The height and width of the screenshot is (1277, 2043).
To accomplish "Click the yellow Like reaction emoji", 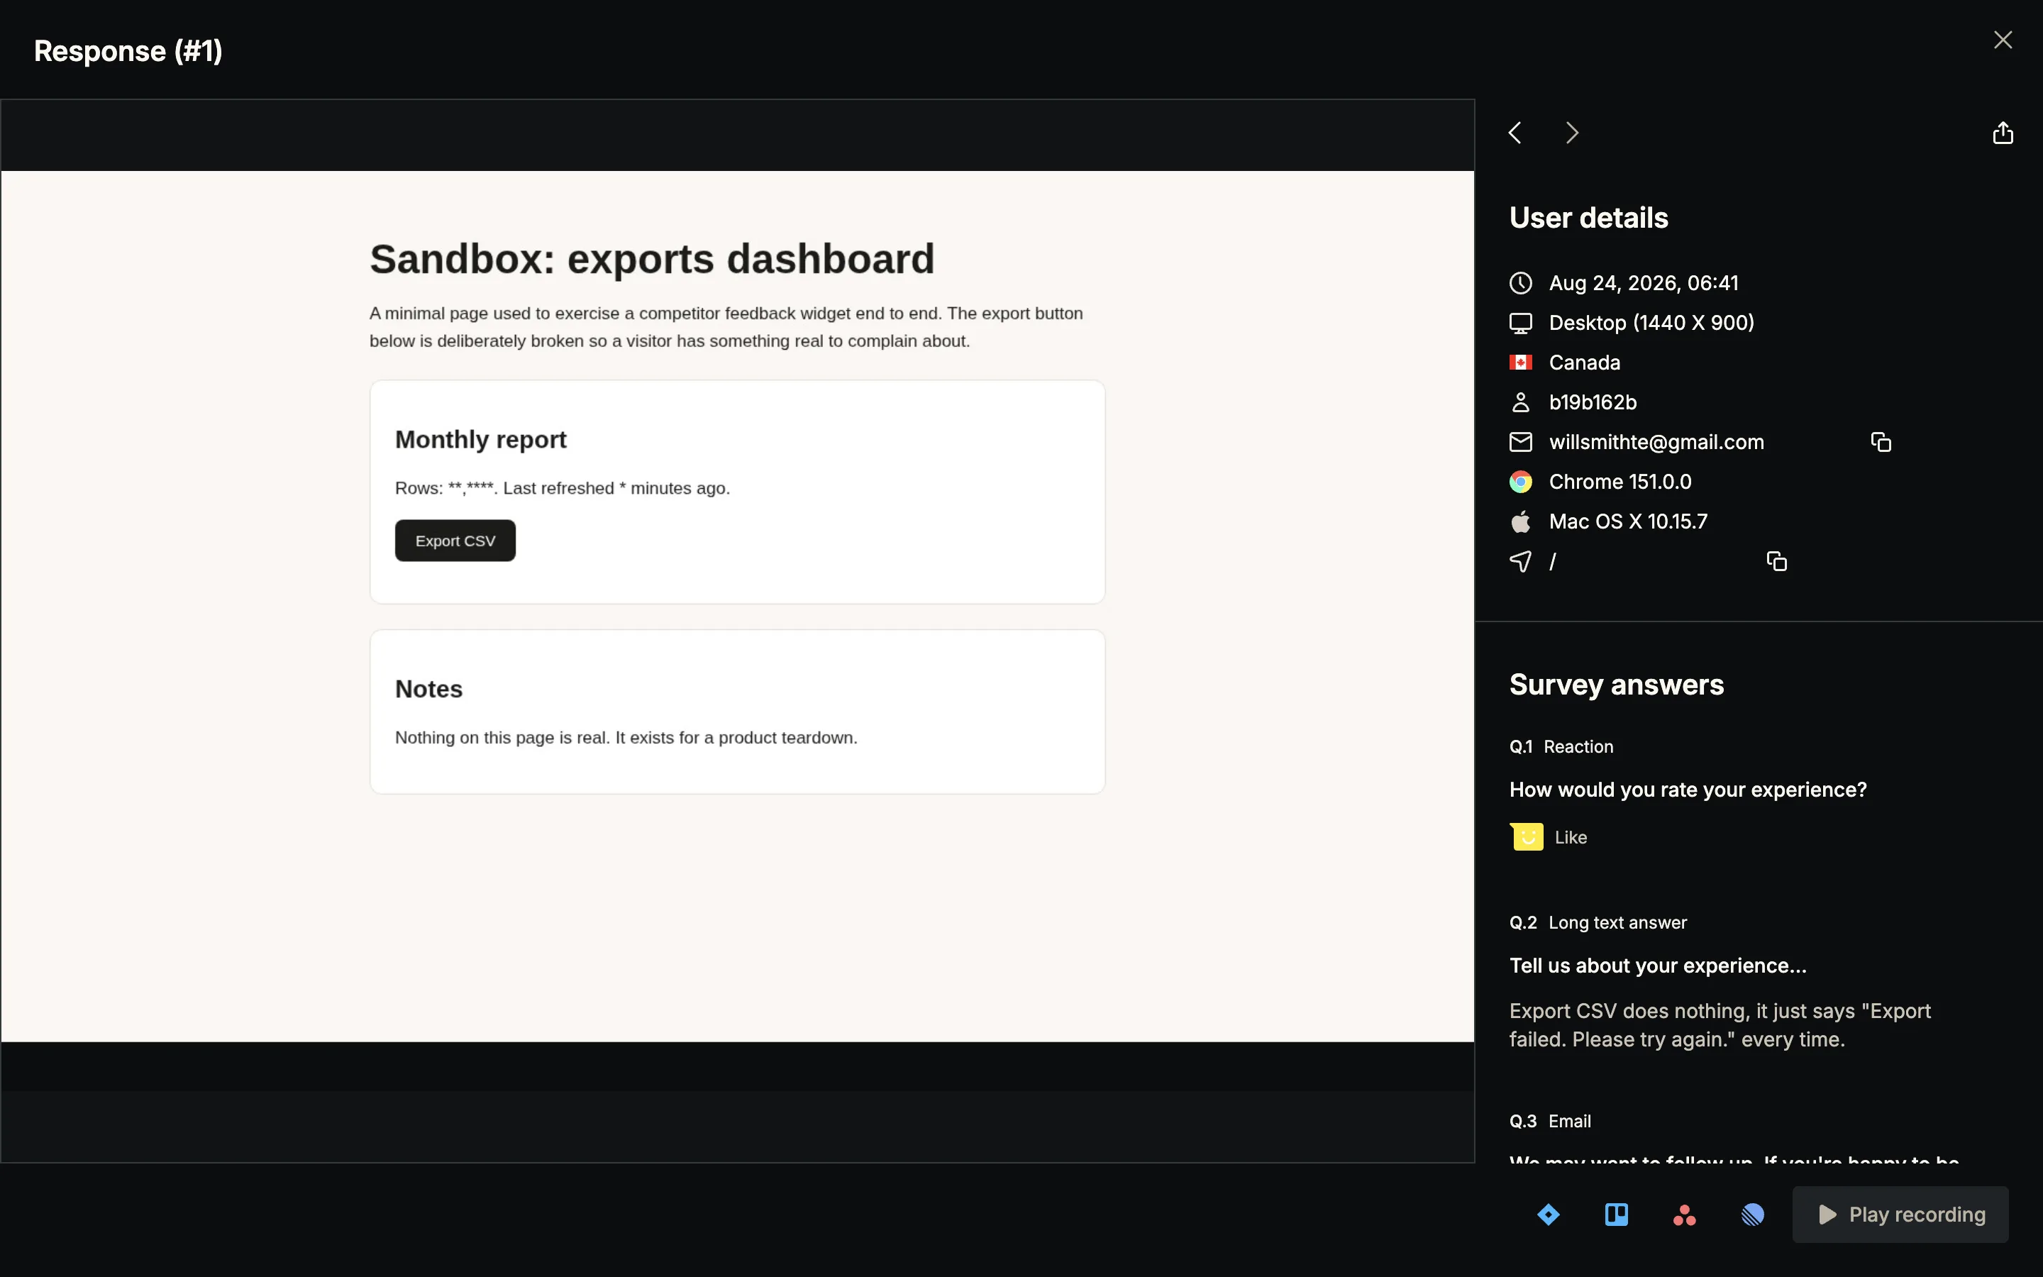I will 1527,837.
